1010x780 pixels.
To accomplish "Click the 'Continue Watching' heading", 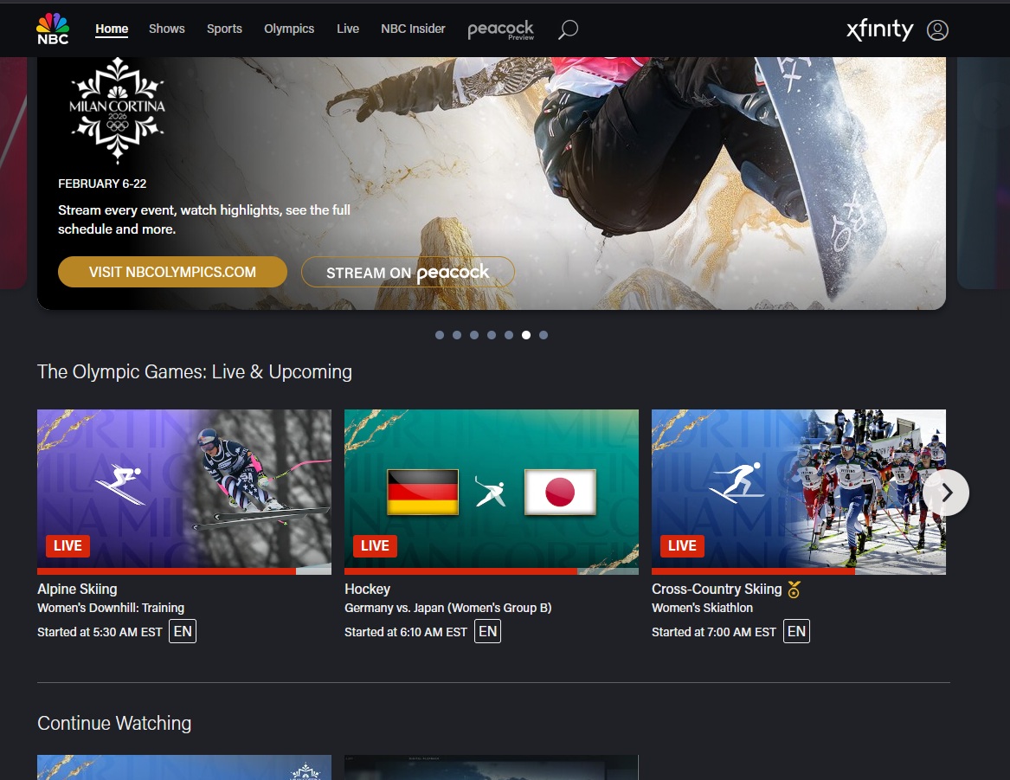I will pyautogui.click(x=114, y=724).
